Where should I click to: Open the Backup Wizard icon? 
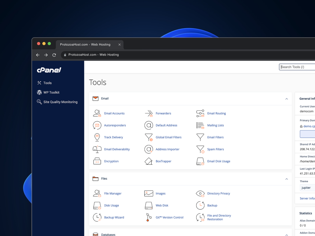tap(97, 217)
